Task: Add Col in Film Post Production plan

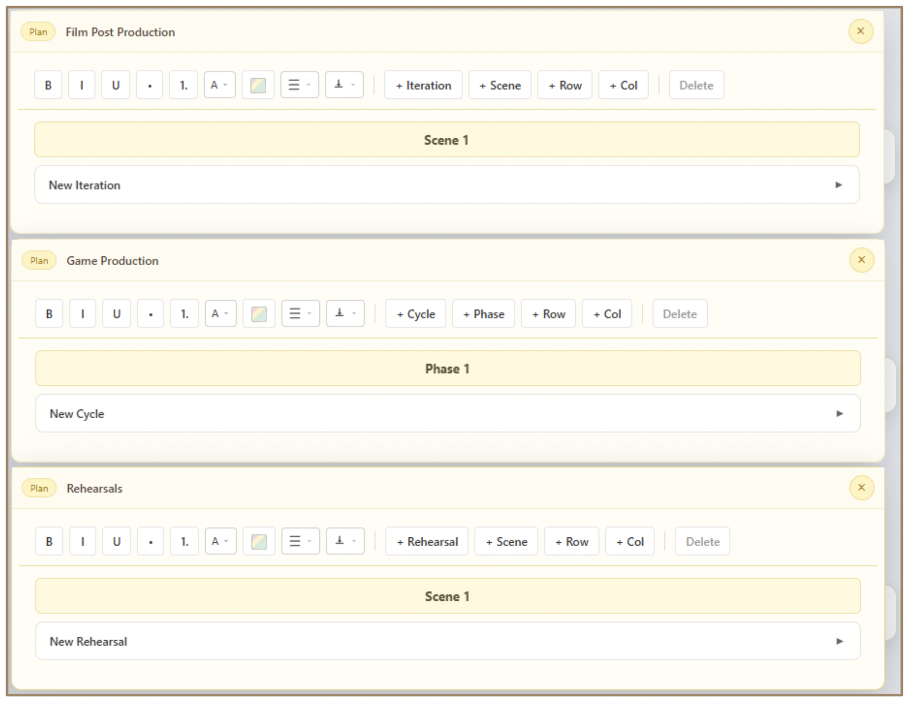Action: (623, 85)
